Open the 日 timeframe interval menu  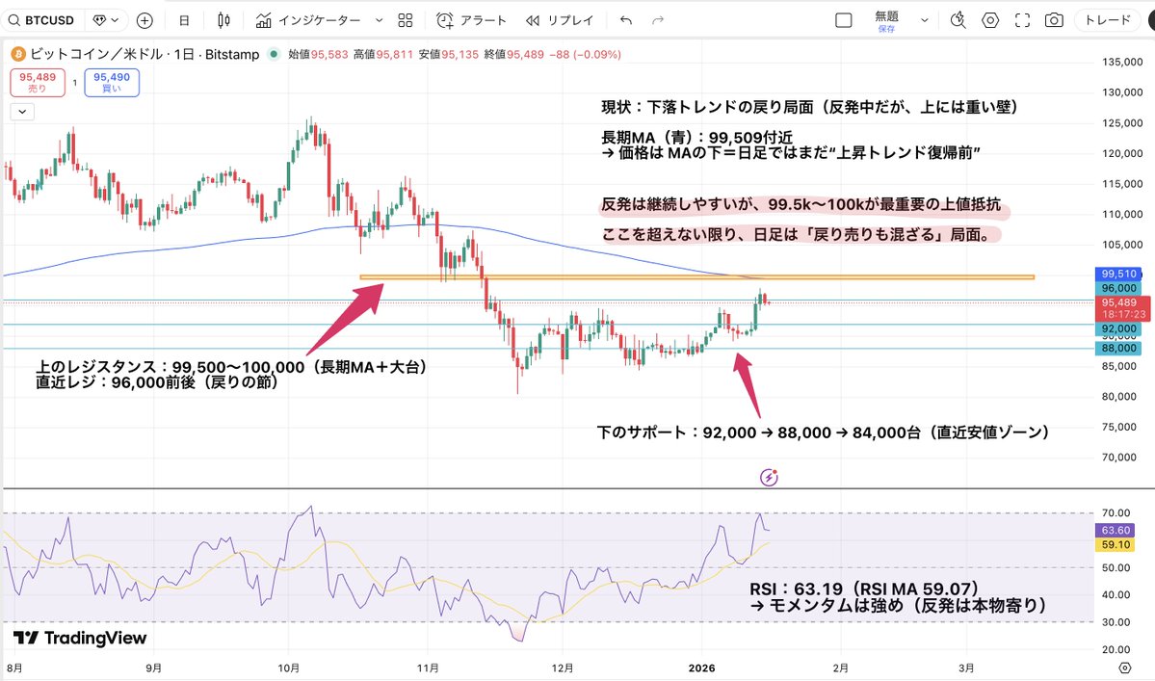[x=183, y=19]
